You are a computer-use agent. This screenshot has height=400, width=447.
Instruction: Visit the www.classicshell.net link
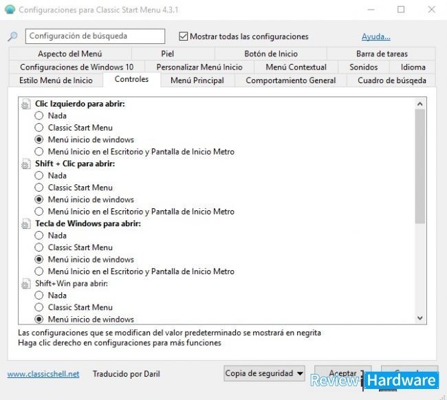pyautogui.click(x=43, y=374)
